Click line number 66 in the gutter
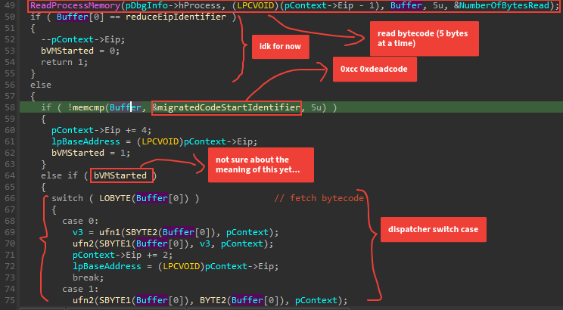The width and height of the screenshot is (563, 310). pyautogui.click(x=10, y=199)
